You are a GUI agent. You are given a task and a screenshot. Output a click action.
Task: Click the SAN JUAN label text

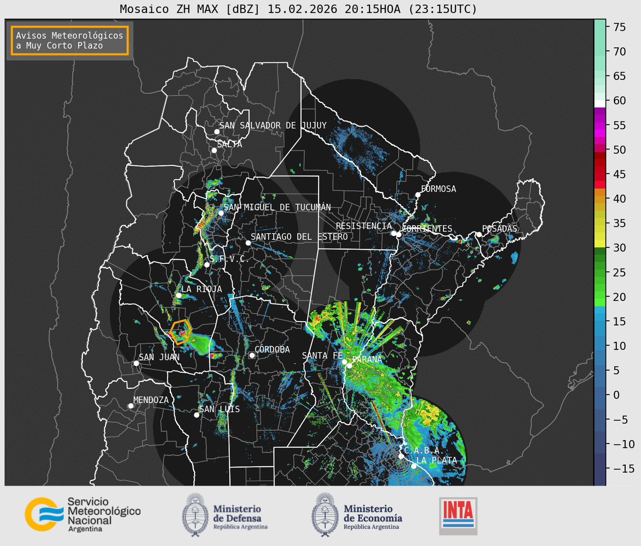(159, 357)
